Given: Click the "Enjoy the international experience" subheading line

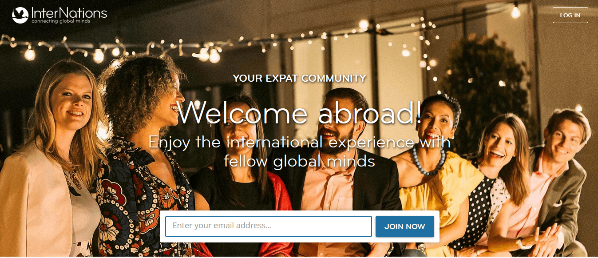Looking at the screenshot, I should pos(299,142).
